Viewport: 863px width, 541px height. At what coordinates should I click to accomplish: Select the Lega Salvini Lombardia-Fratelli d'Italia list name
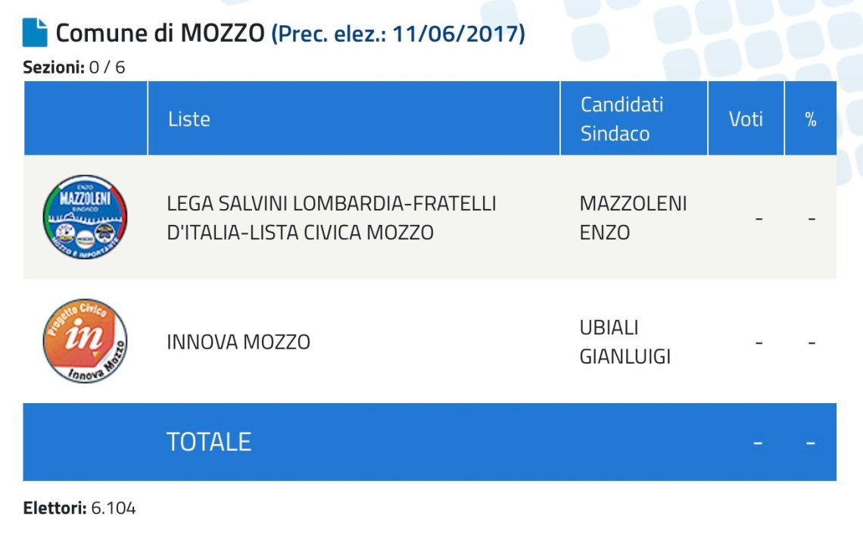point(332,217)
